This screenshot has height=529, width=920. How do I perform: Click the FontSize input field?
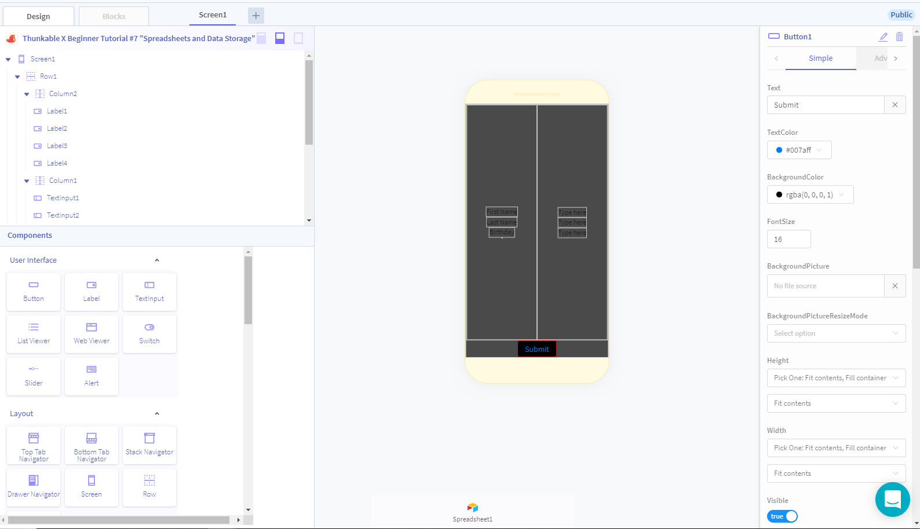pyautogui.click(x=788, y=239)
